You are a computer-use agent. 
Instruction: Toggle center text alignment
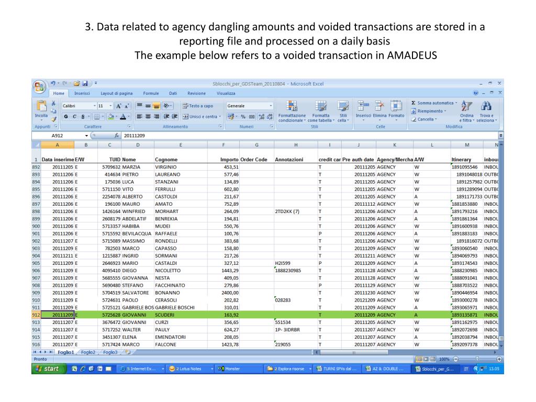point(148,117)
